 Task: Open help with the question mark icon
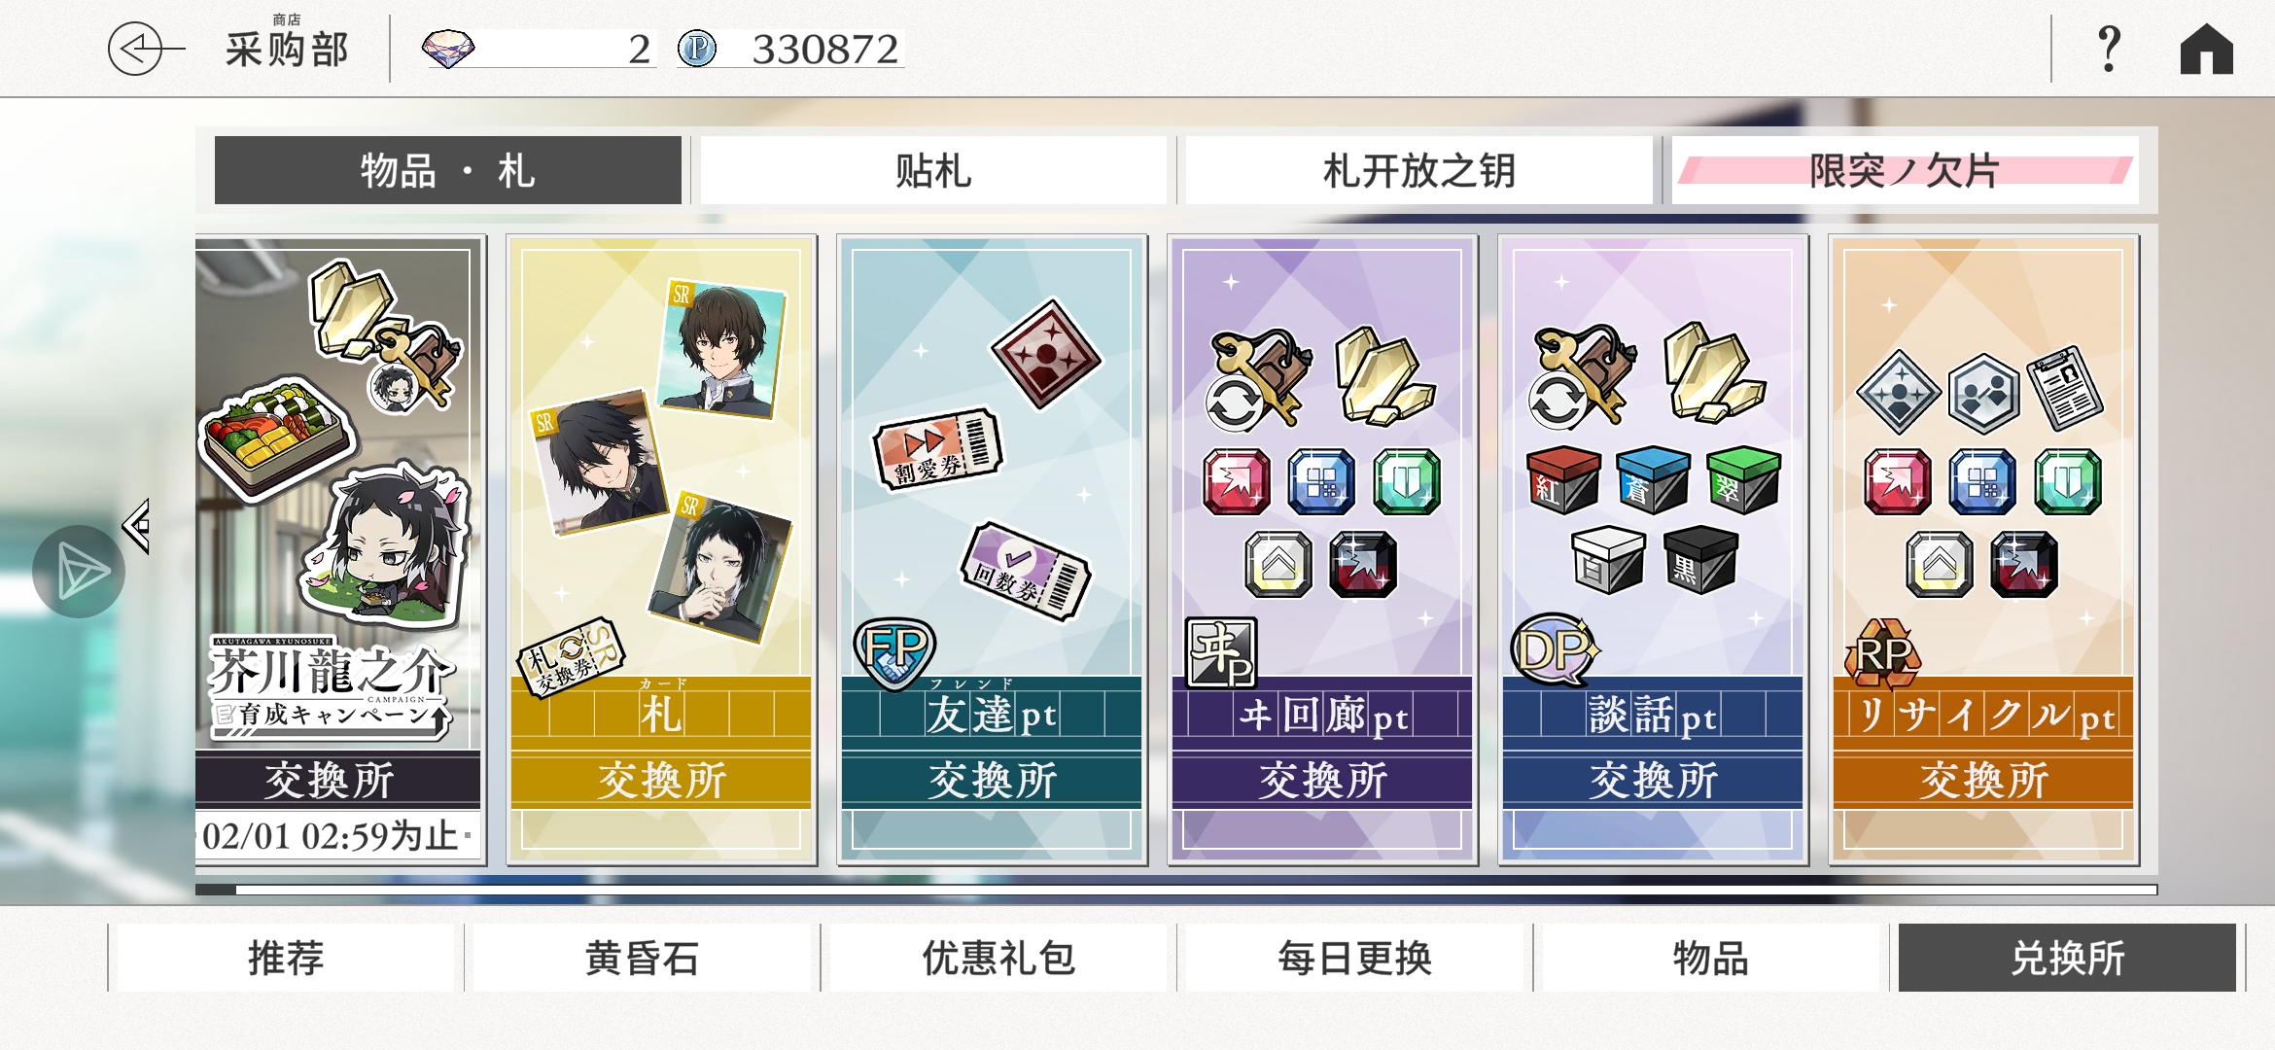click(2109, 49)
